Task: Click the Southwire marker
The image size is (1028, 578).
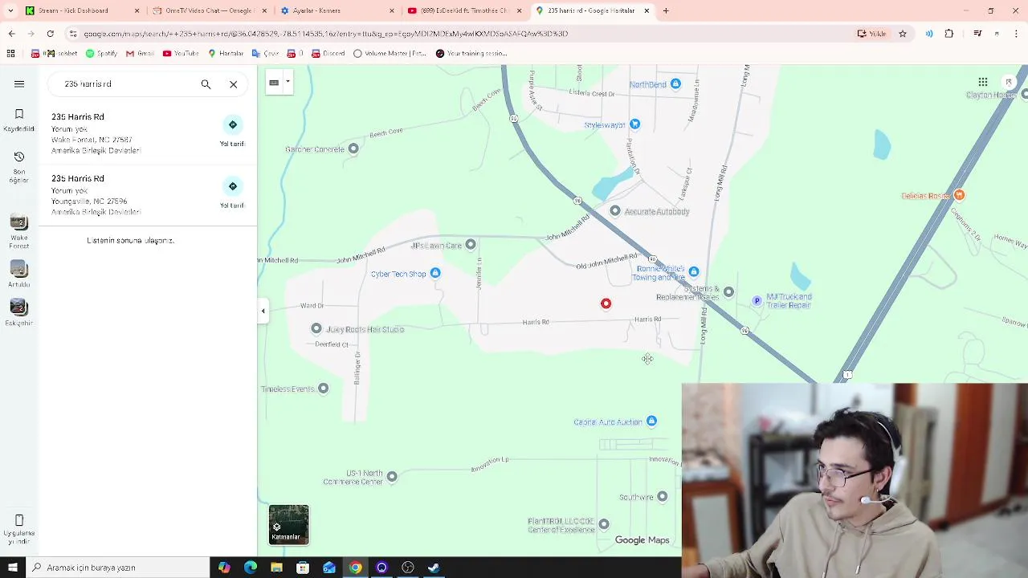Action: point(663,497)
